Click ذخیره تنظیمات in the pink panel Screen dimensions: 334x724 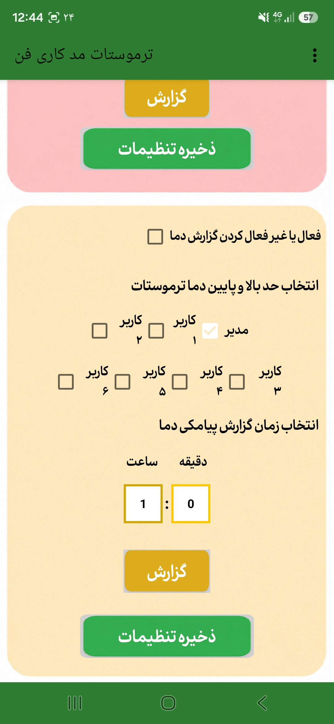point(167,149)
